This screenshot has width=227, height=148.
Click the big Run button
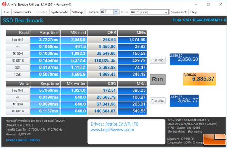click(x=158, y=79)
